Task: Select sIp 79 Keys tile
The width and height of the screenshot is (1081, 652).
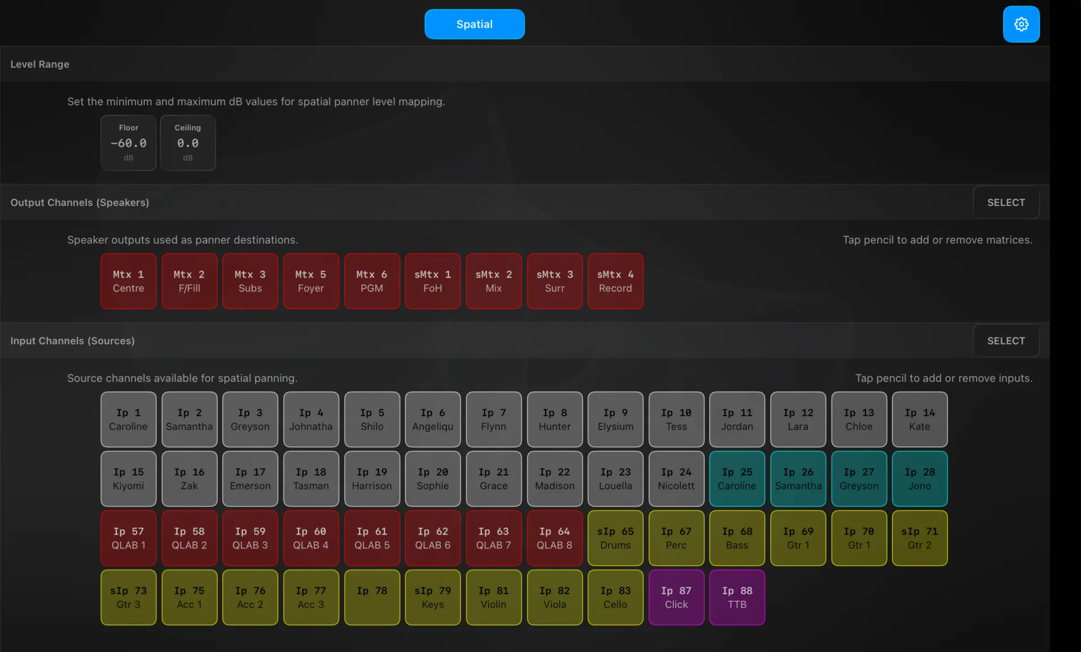Action: [x=433, y=597]
